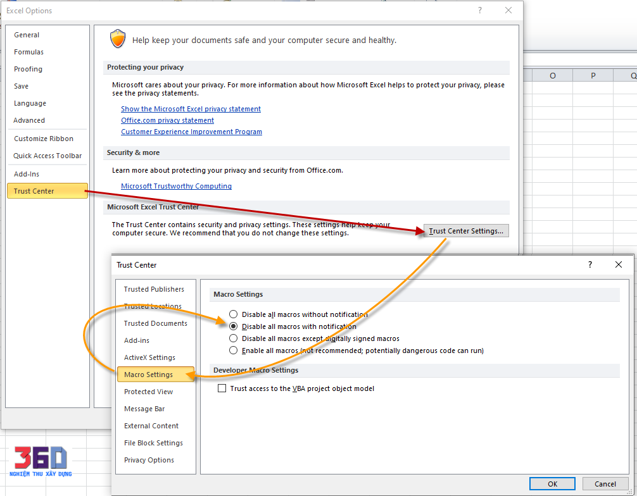
Task: Select Trust Center in Excel Options
Action: 47,191
